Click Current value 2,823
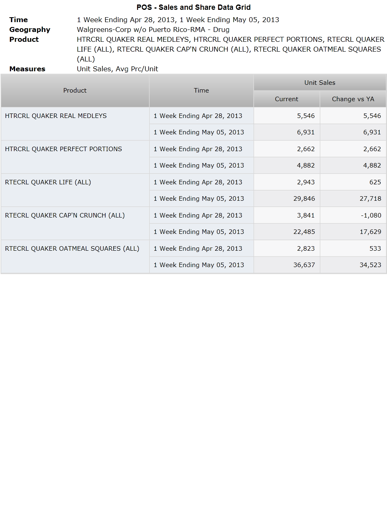 tap(287, 248)
